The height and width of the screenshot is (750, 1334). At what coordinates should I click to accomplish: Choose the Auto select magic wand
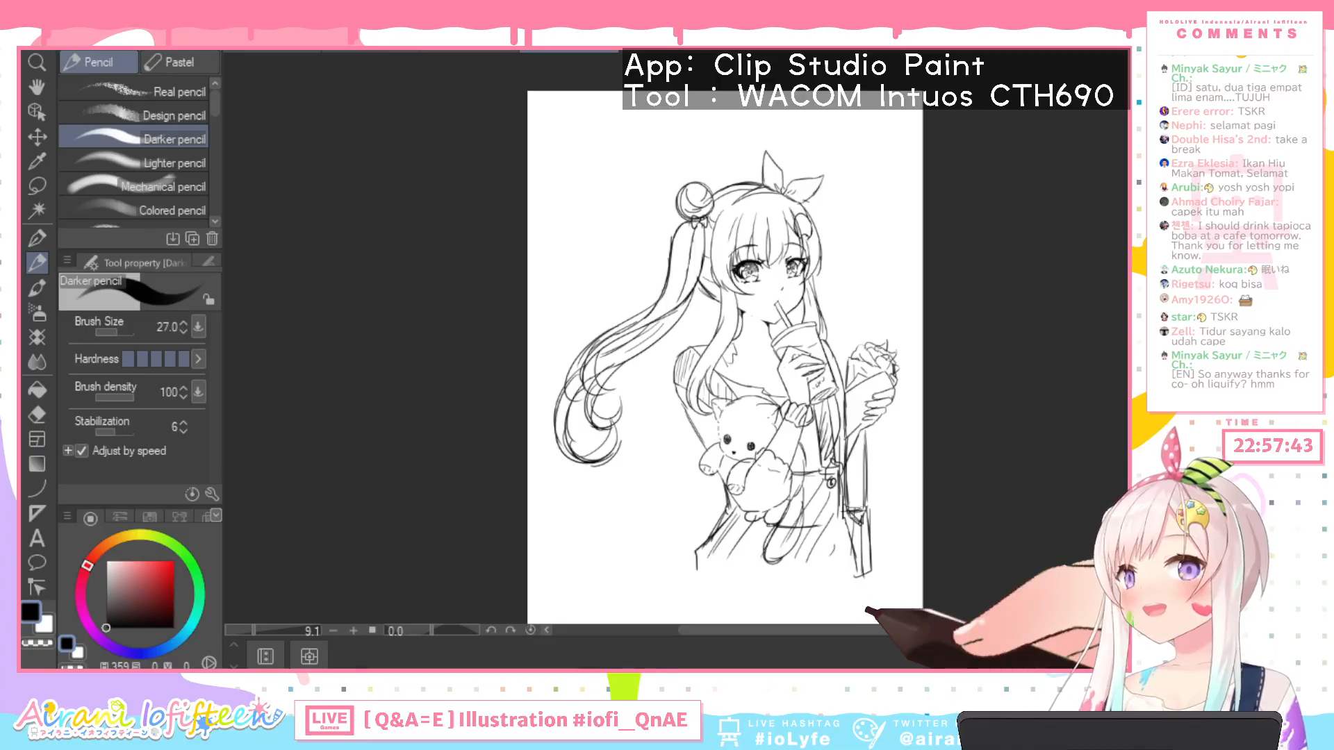click(x=37, y=210)
